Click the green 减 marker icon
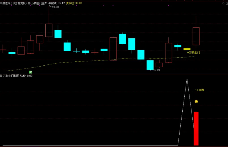 pos(30,72)
